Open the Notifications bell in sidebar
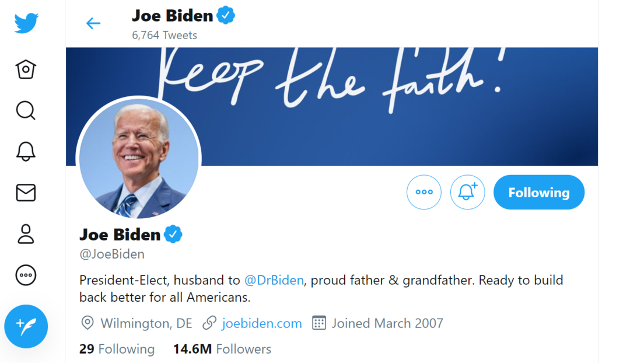The width and height of the screenshot is (644, 363). pyautogui.click(x=26, y=151)
